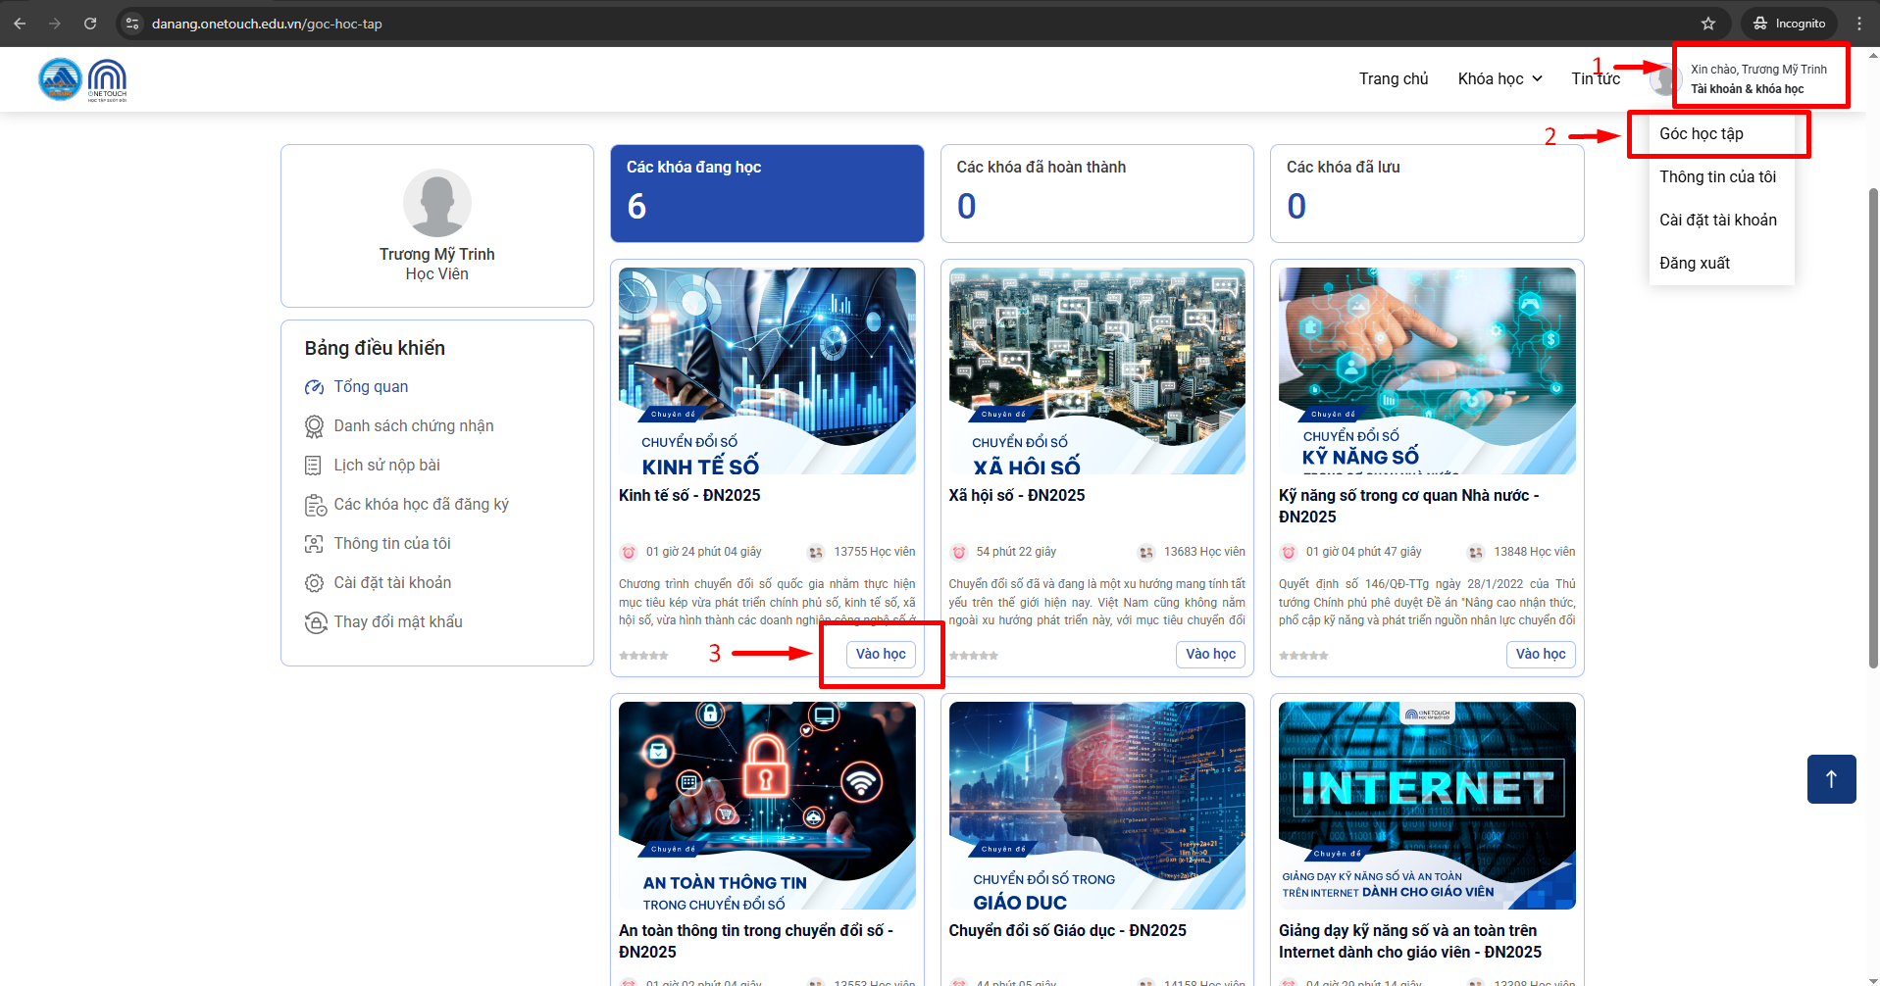
Task: Open Chrome's three-dot menu
Action: click(x=1859, y=24)
